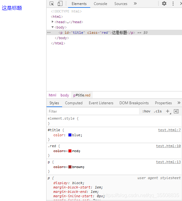182x201 pixels.
Task: Open the Computed pane tab
Action: tap(74, 103)
